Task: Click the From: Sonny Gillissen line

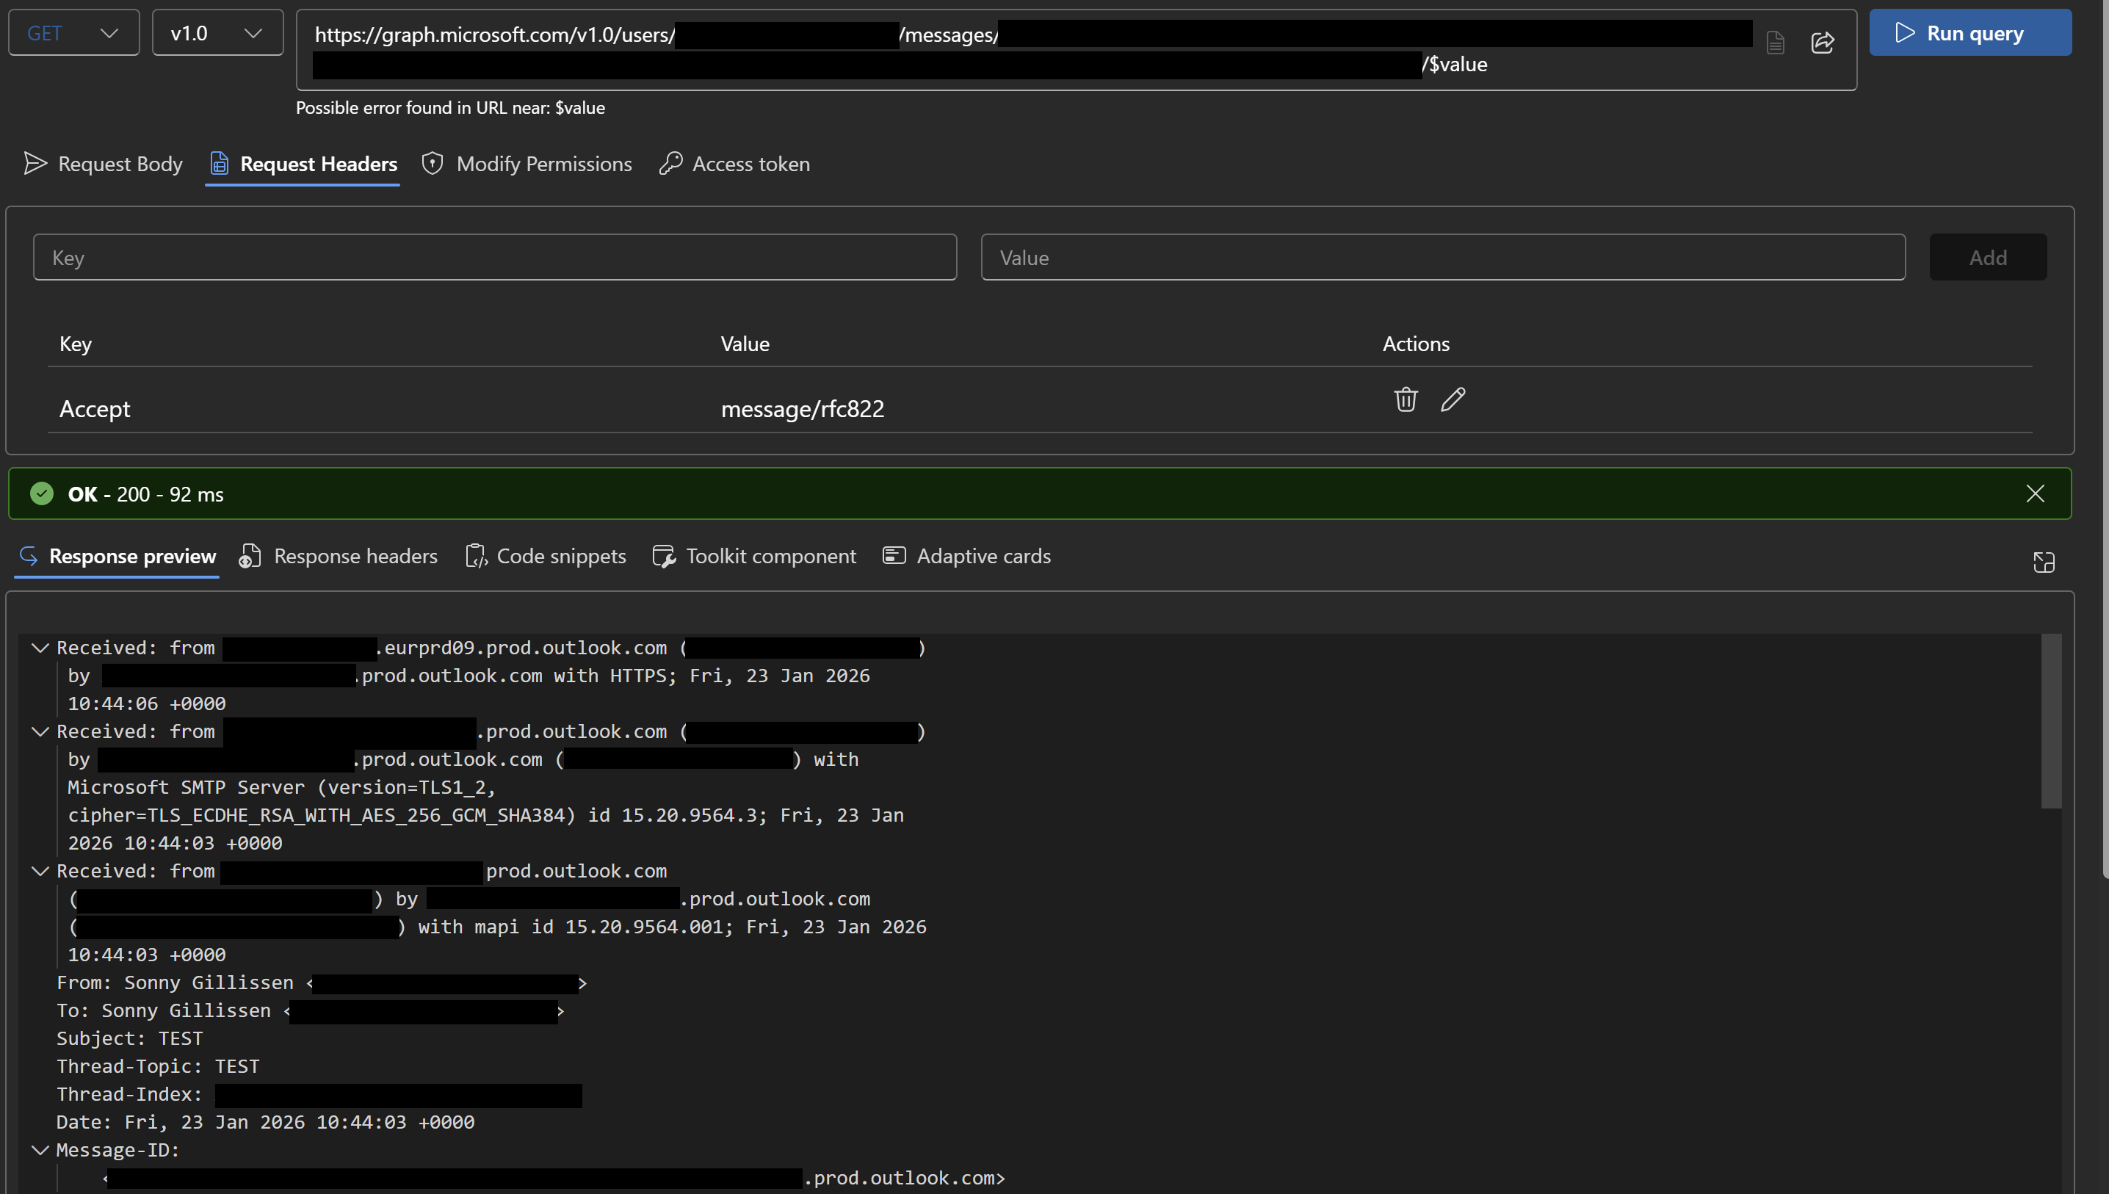Action: (x=322, y=983)
